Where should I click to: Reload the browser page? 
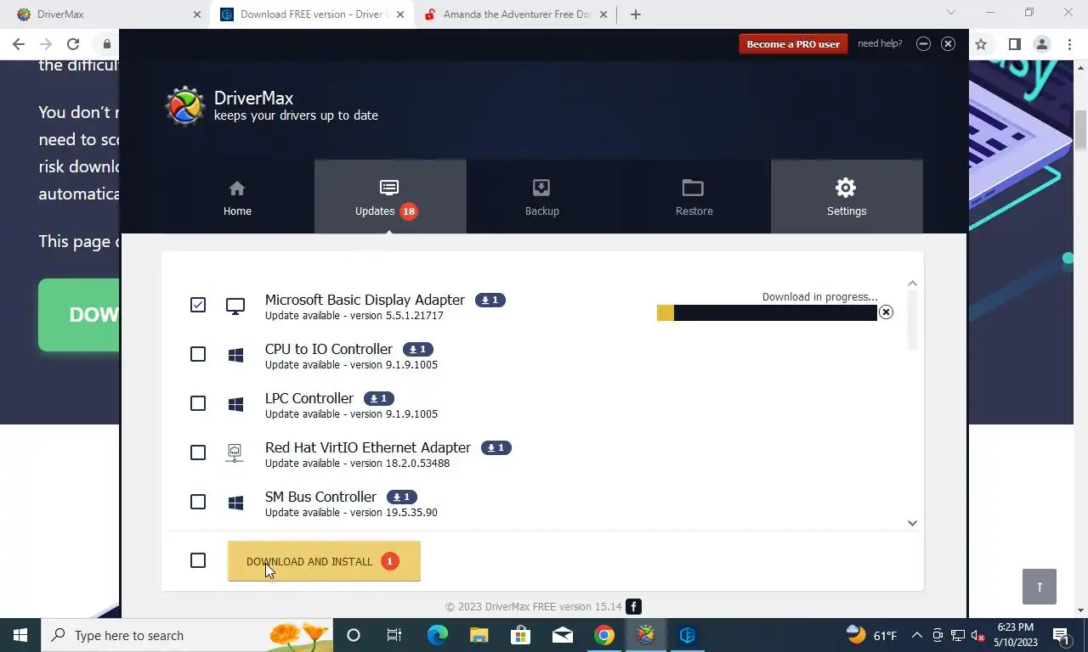click(73, 44)
